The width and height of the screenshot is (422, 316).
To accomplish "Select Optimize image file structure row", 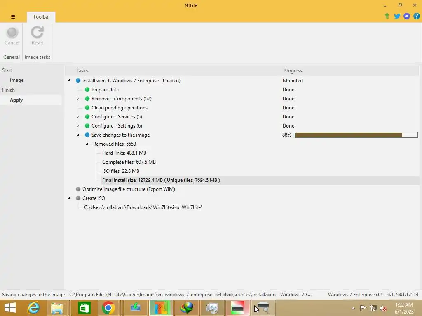I will click(129, 189).
